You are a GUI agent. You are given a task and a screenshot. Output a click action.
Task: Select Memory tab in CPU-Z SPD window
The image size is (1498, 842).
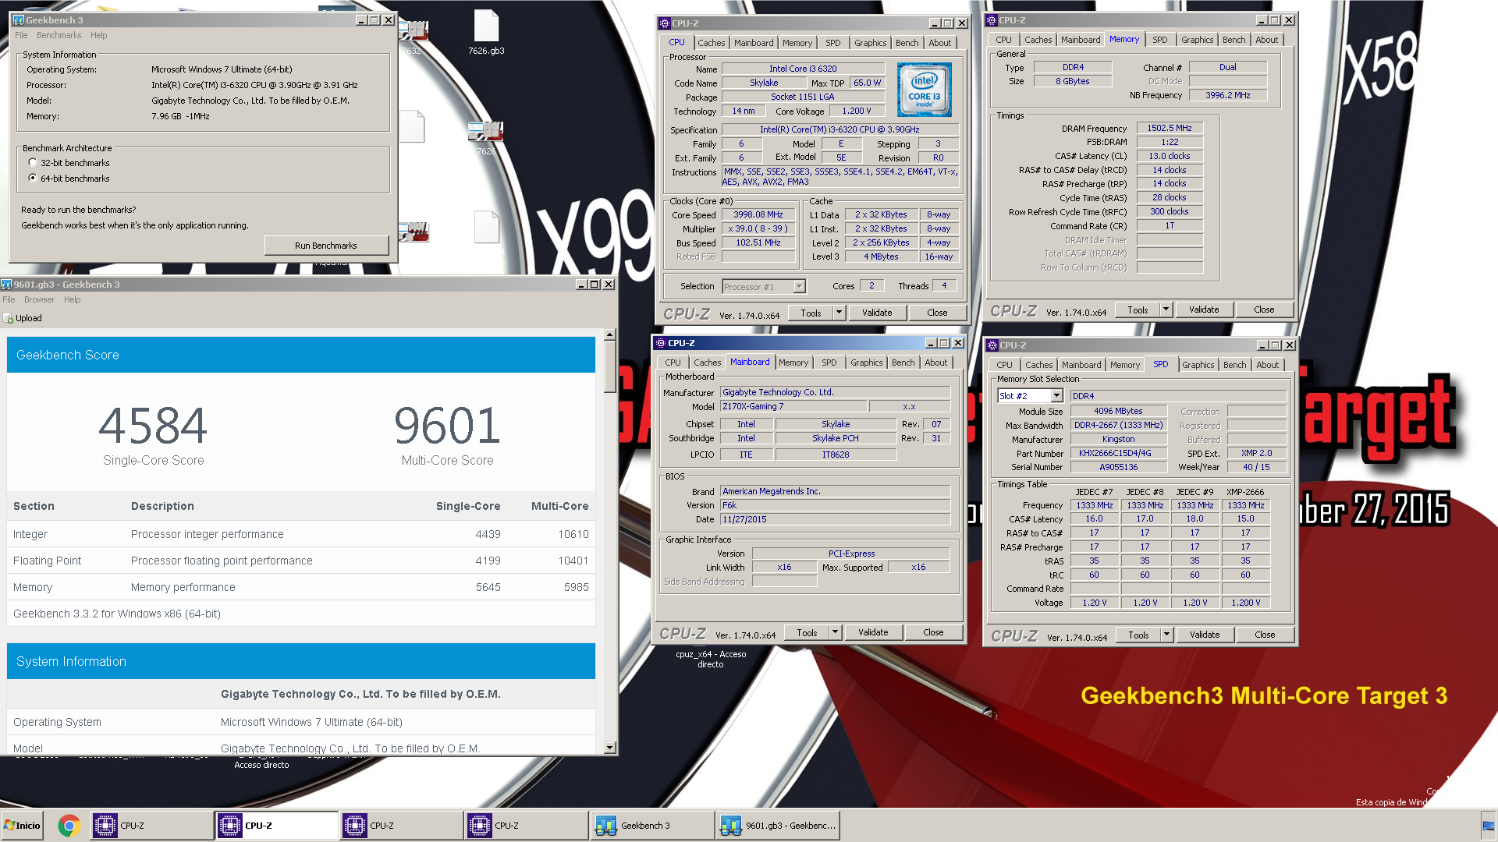coord(1124,365)
